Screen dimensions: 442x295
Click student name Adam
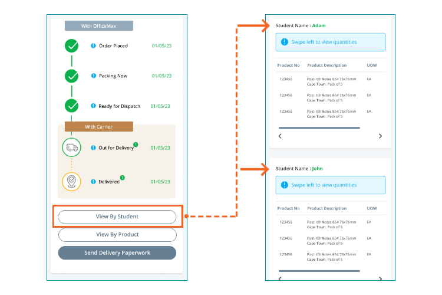coord(318,25)
